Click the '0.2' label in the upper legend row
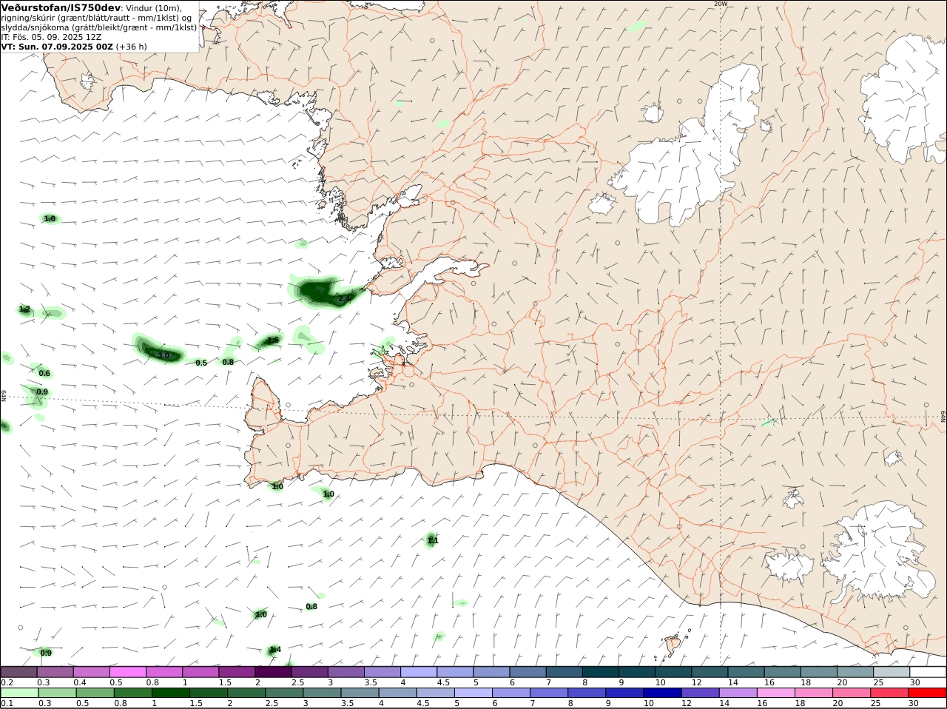This screenshot has width=947, height=709. click(7, 682)
